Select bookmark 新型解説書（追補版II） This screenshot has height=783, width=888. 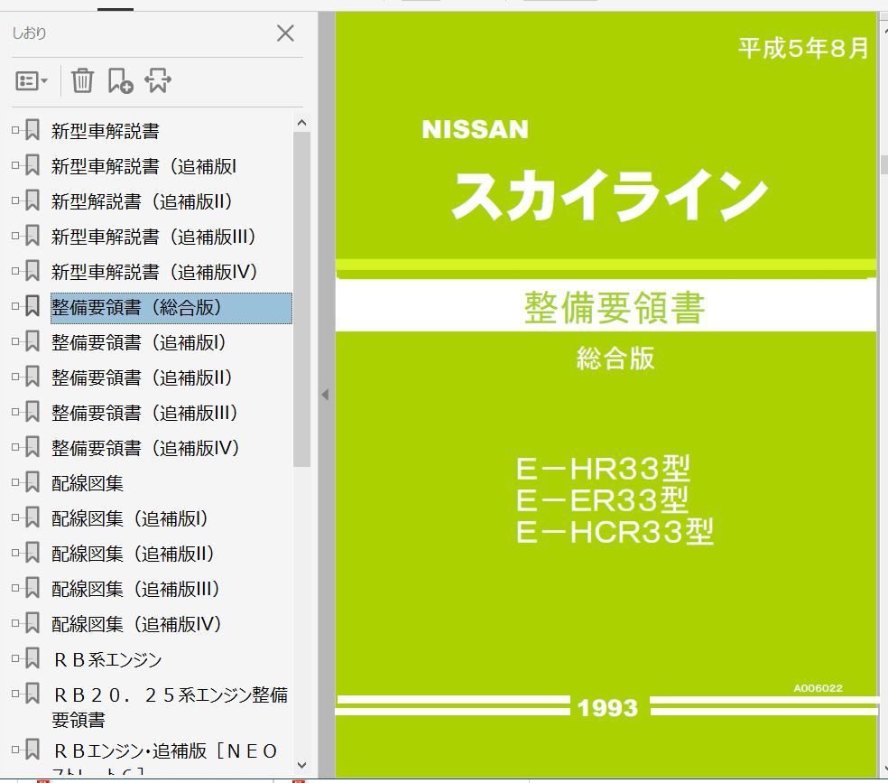pyautogui.click(x=143, y=201)
